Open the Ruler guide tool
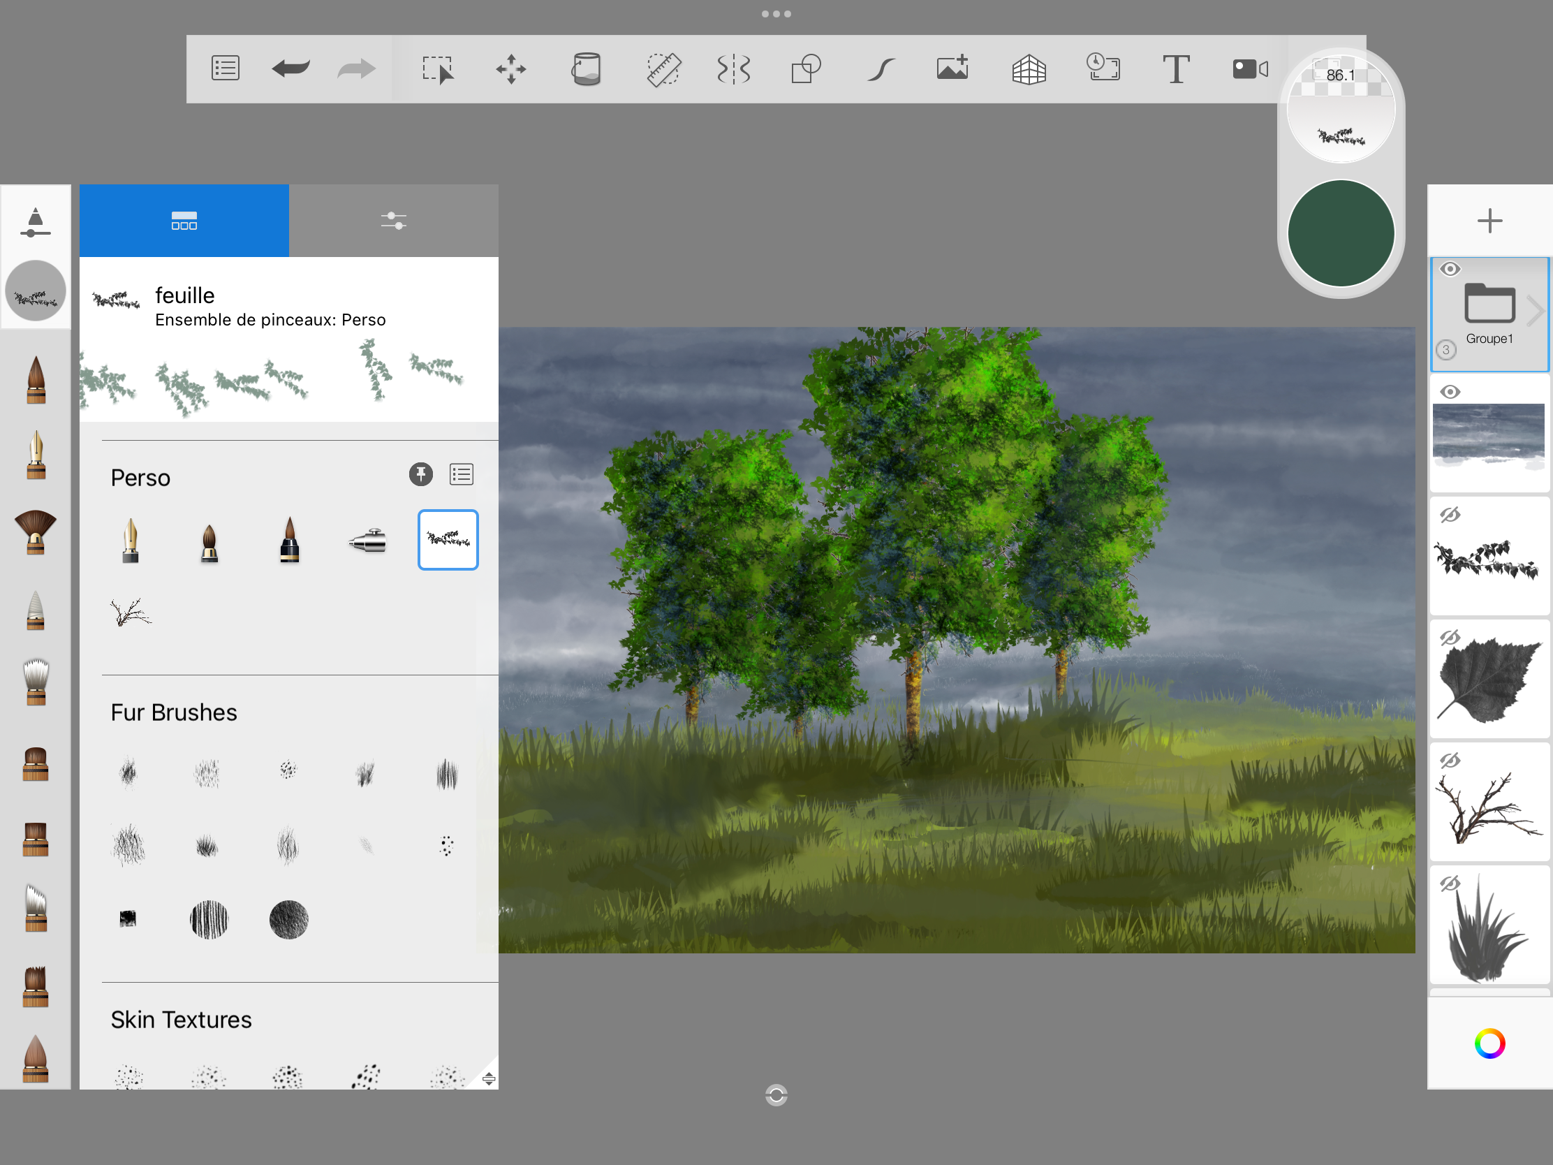1553x1165 pixels. 663,69
